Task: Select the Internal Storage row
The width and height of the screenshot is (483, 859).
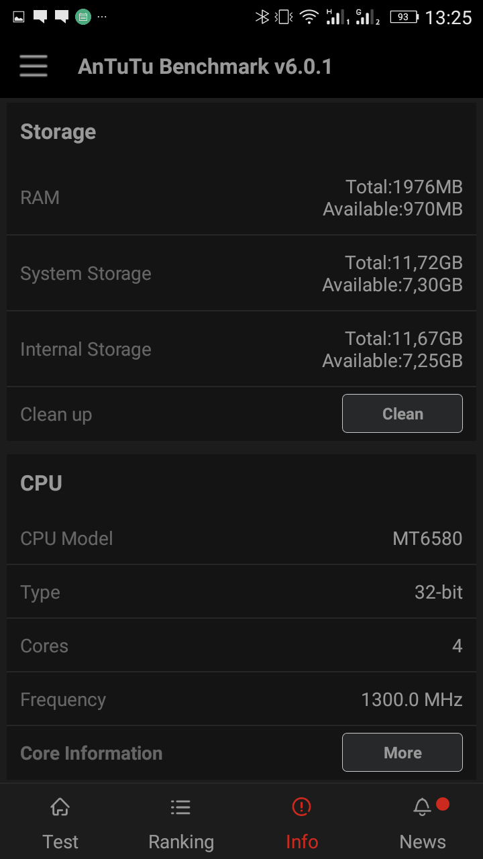Action: click(241, 349)
